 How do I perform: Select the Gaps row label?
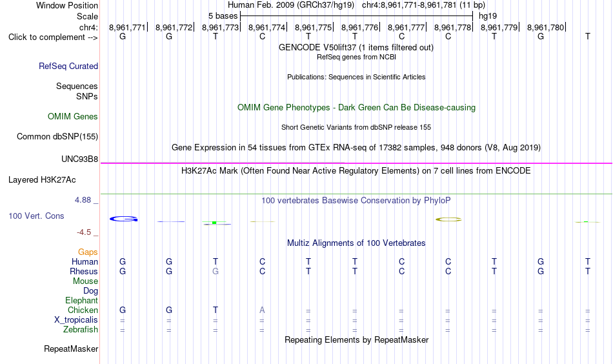(x=88, y=252)
